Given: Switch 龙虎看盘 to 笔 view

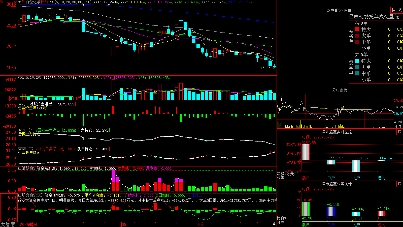Looking at the screenshot, I should (x=400, y=10).
